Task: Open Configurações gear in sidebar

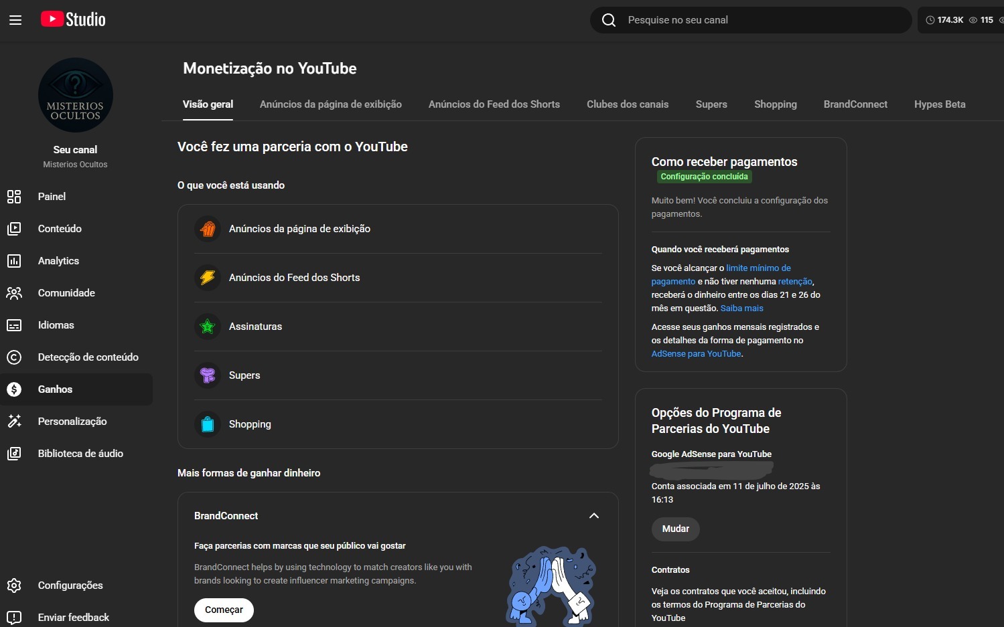Action: [x=70, y=586]
